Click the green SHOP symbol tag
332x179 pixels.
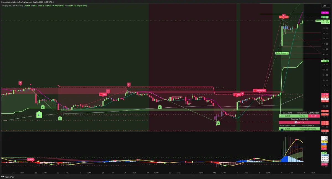318,21
